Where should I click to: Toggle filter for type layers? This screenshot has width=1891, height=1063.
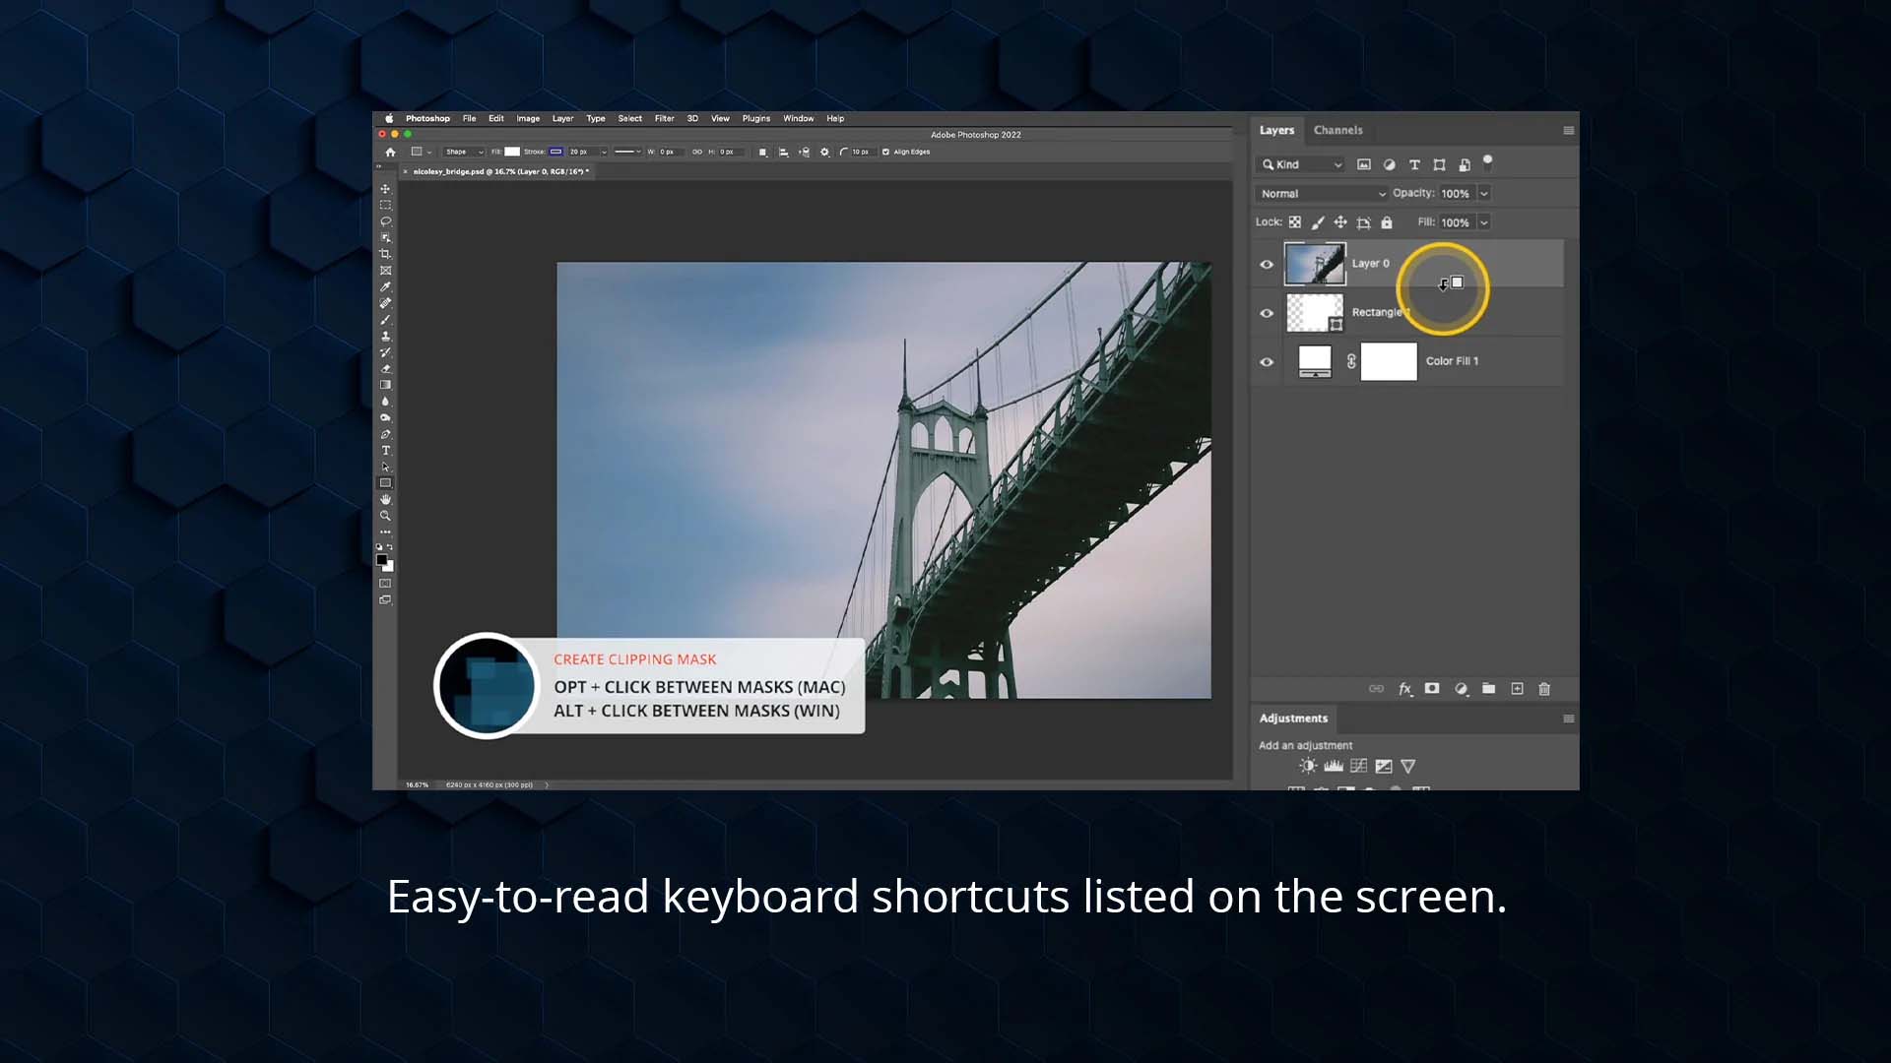coord(1414,164)
